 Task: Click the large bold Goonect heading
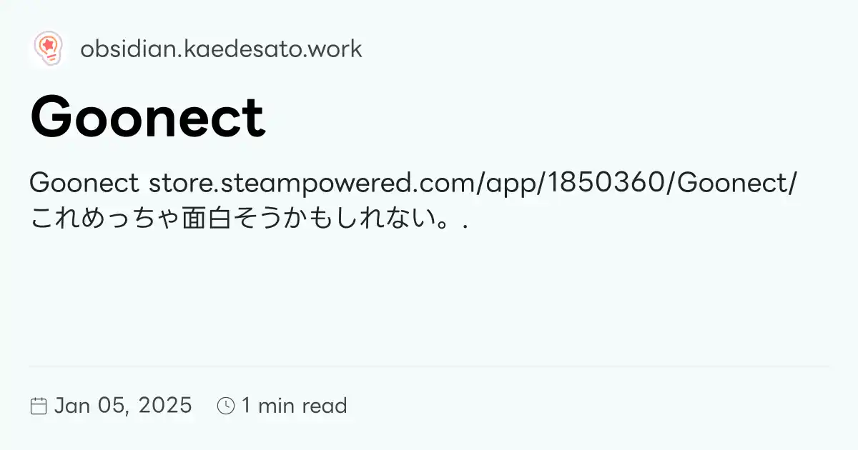click(x=147, y=118)
